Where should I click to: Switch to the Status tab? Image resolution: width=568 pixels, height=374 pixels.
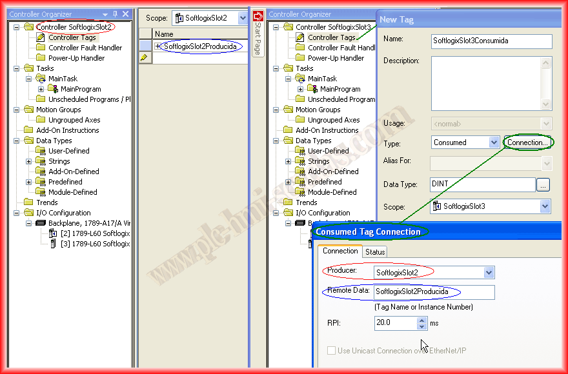[x=374, y=252]
